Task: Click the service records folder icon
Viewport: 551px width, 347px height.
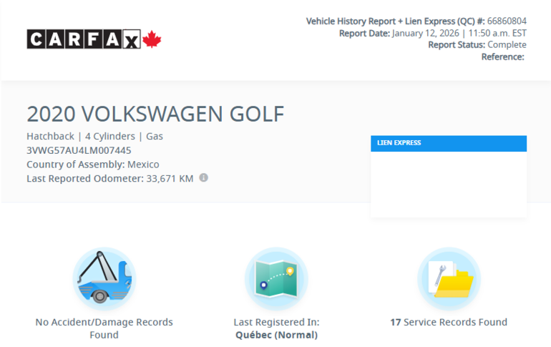Action: click(x=449, y=278)
